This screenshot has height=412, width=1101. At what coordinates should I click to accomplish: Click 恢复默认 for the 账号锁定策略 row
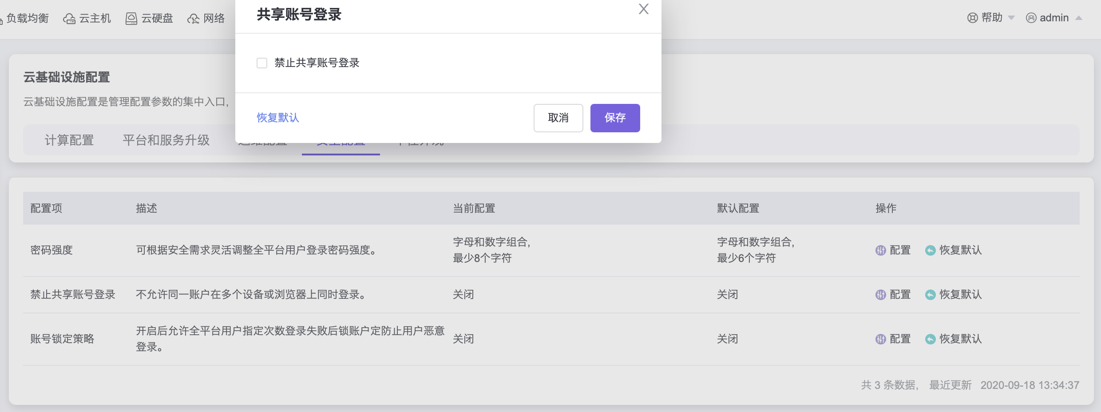tap(960, 339)
